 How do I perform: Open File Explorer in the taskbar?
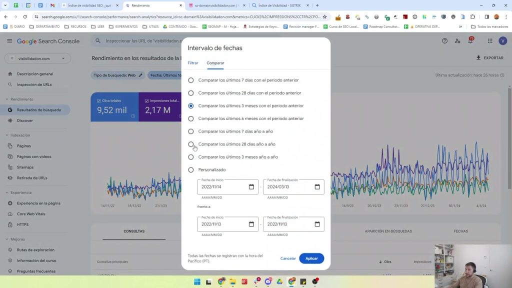pyautogui.click(x=232, y=282)
